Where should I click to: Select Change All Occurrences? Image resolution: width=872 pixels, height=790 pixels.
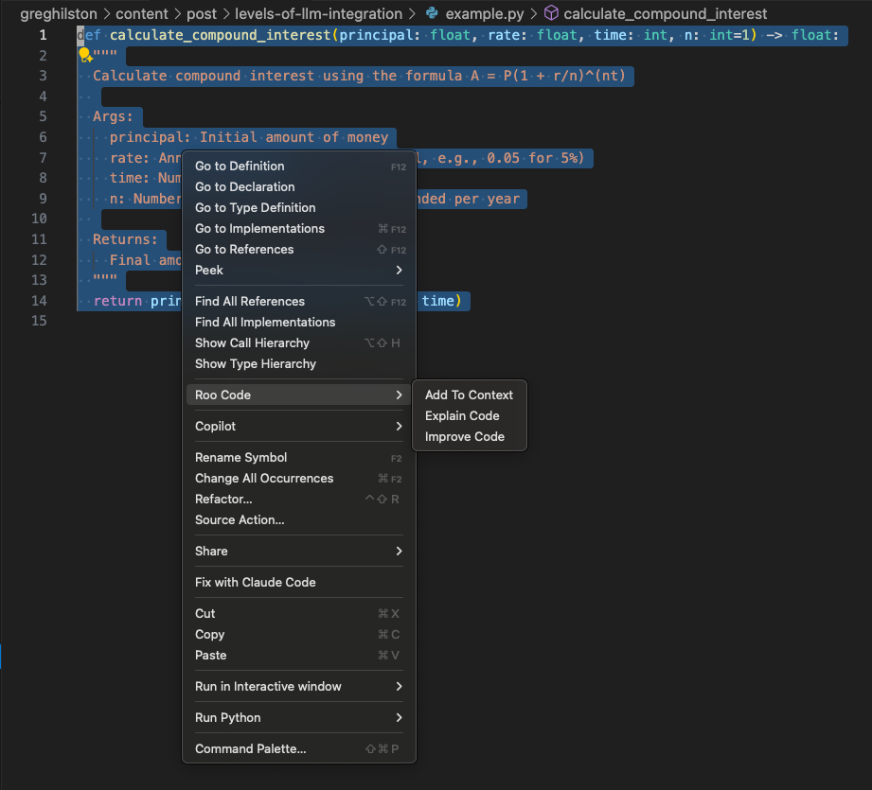pos(298,479)
